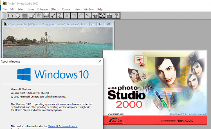The height and width of the screenshot is (129, 211).
Task: Click the 94-99 ArcSoft copyright text
Action: click(188, 114)
